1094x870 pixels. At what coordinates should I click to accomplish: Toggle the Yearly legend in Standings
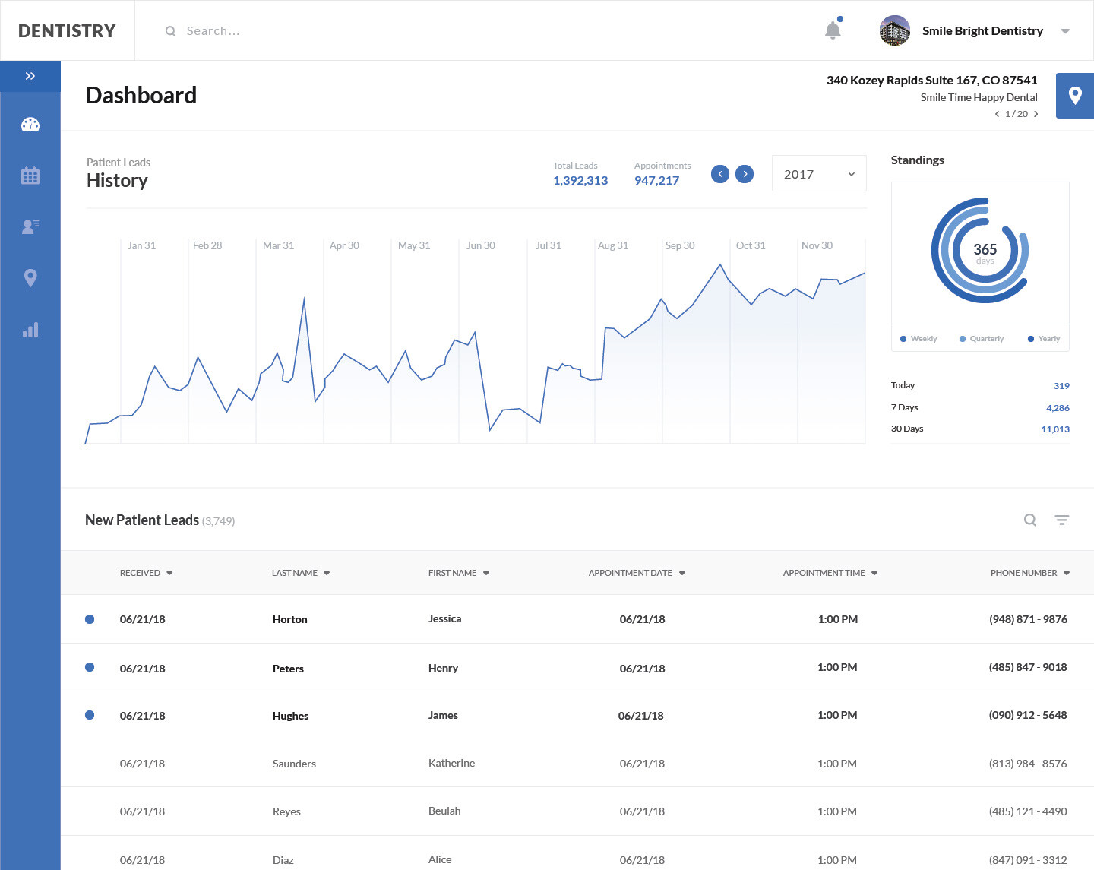pyautogui.click(x=1043, y=339)
